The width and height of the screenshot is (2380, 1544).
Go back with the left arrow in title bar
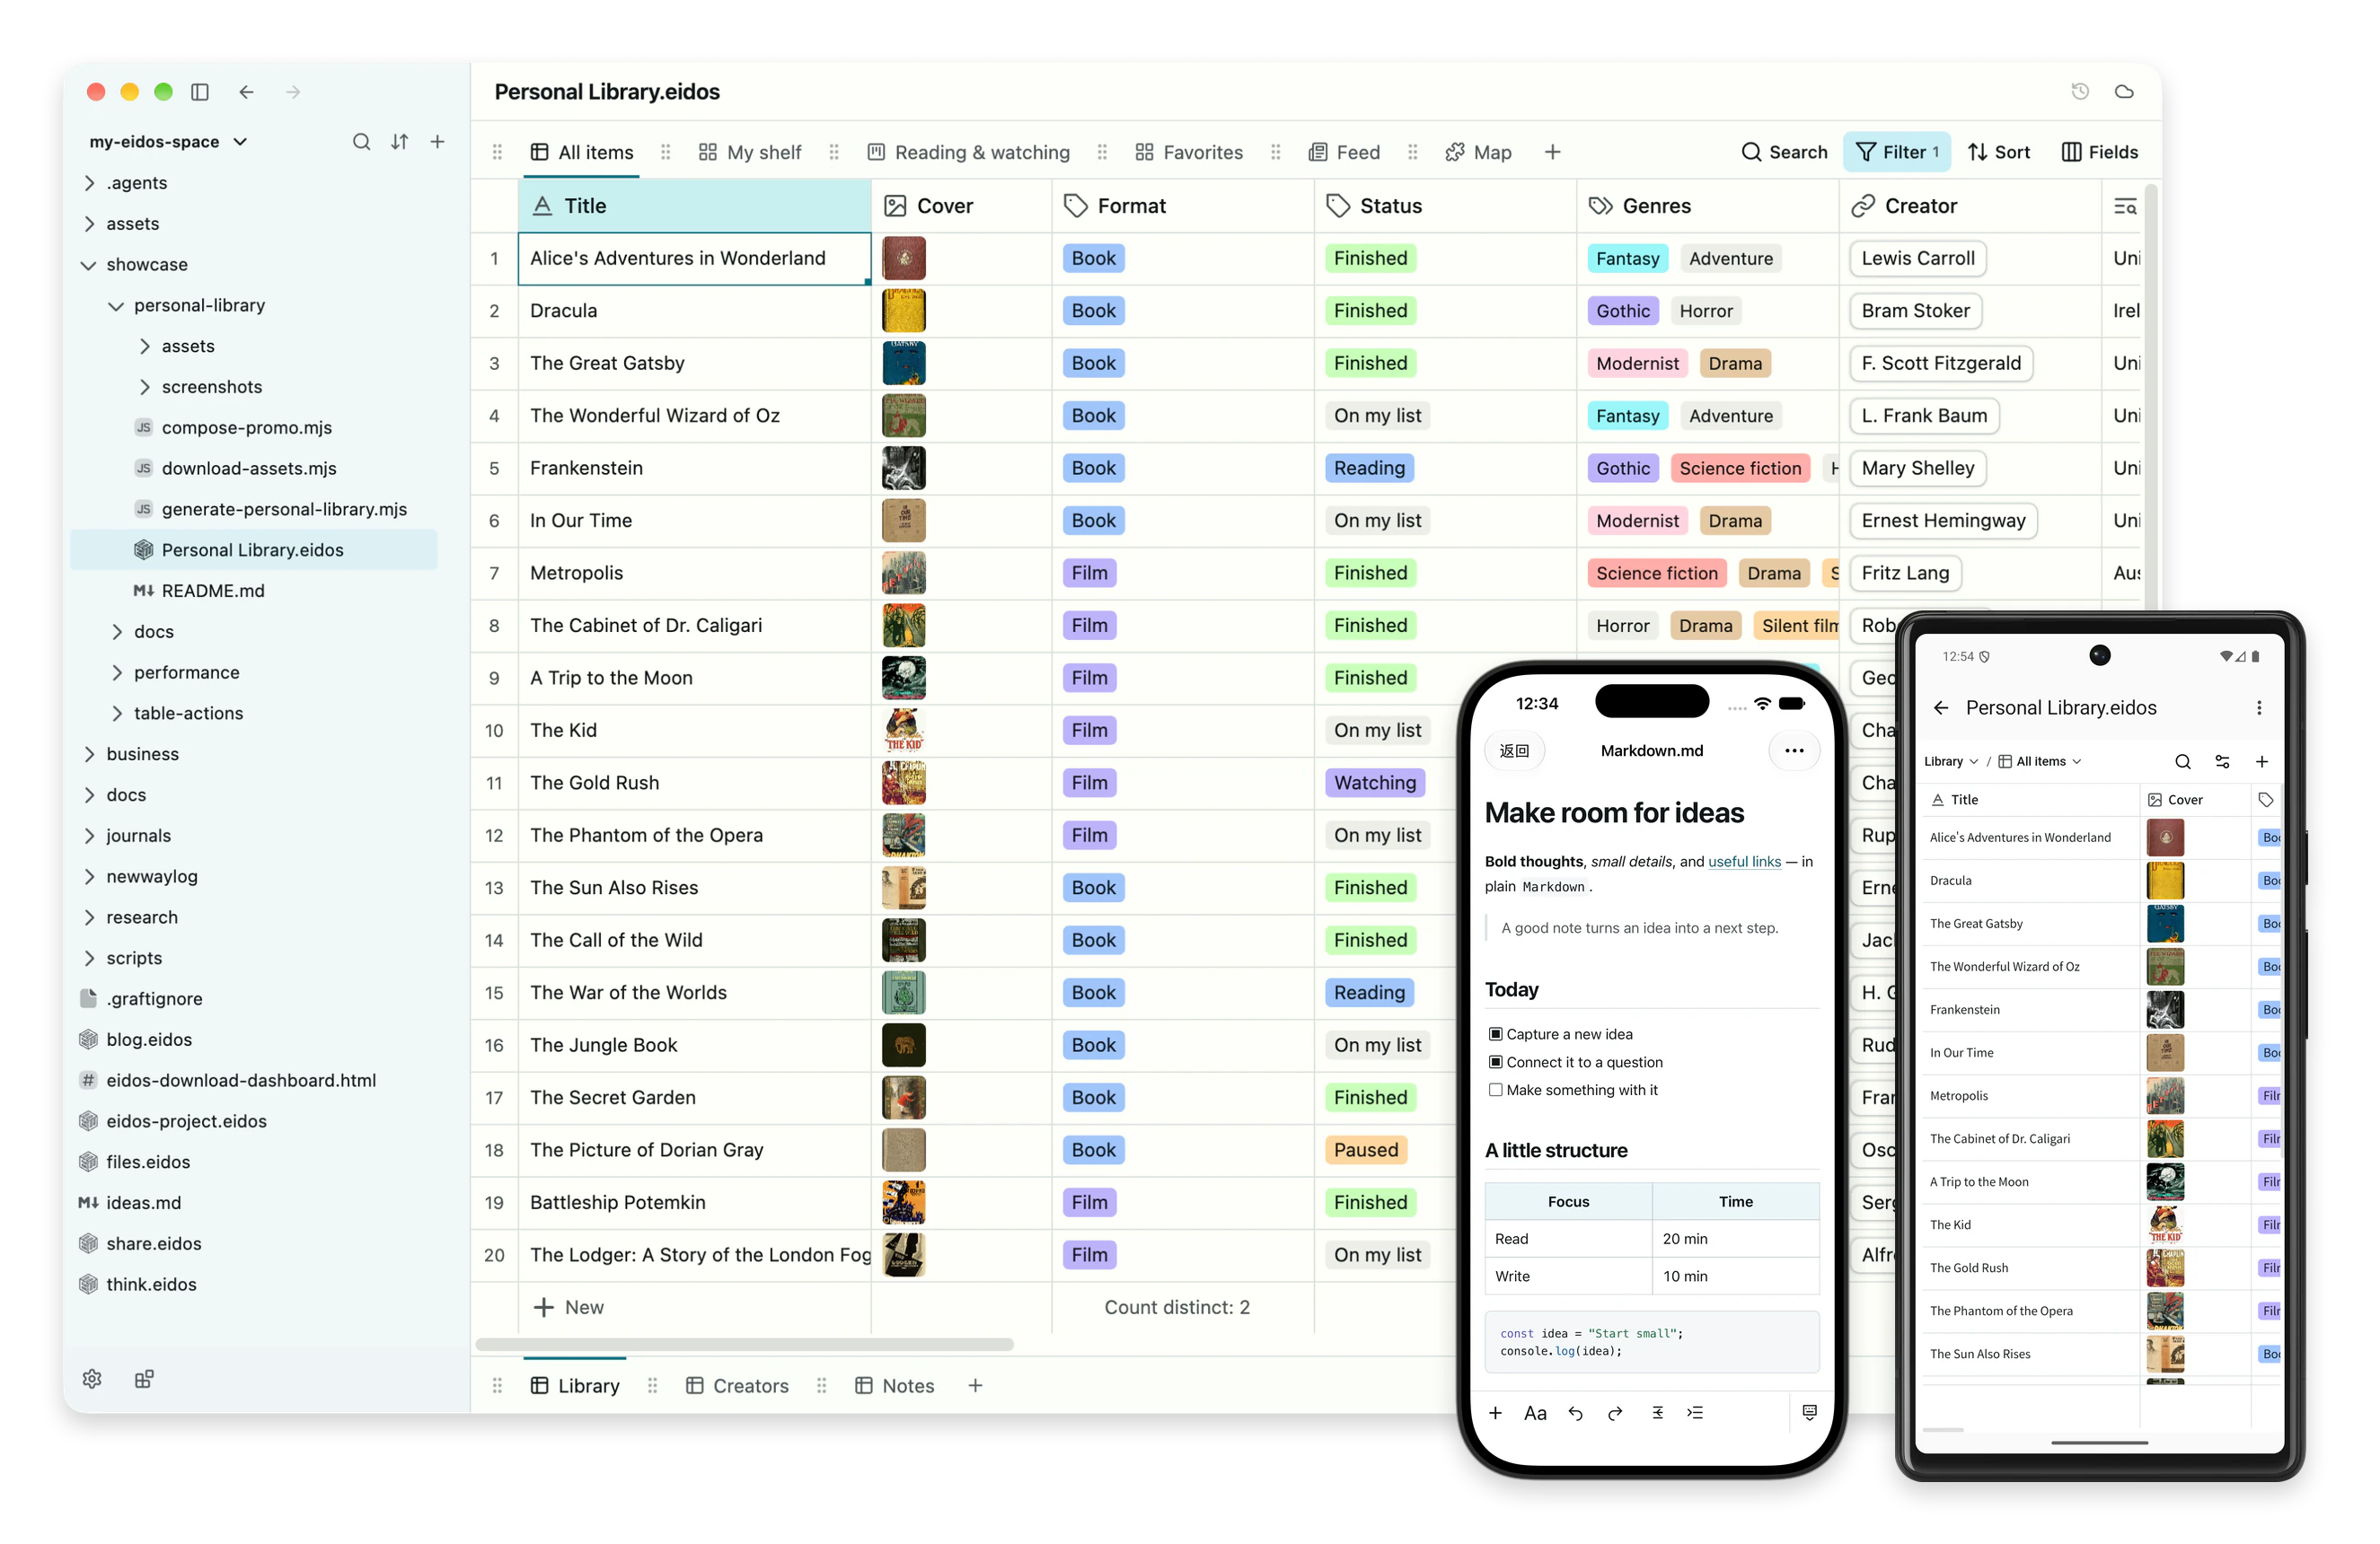[x=246, y=92]
